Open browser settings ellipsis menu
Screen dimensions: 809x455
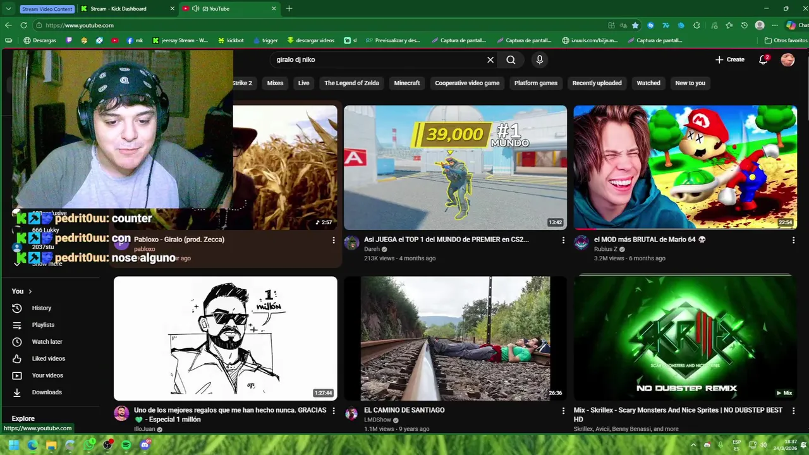point(775,25)
